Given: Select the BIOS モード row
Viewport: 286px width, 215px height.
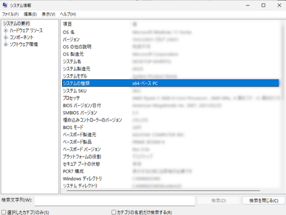Looking at the screenshot, I should (x=170, y=127).
